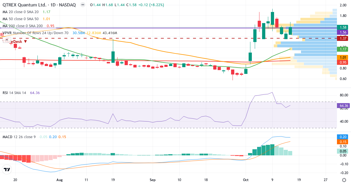Open the chart settings gear icon
351x184 pixels.
[x=344, y=180]
